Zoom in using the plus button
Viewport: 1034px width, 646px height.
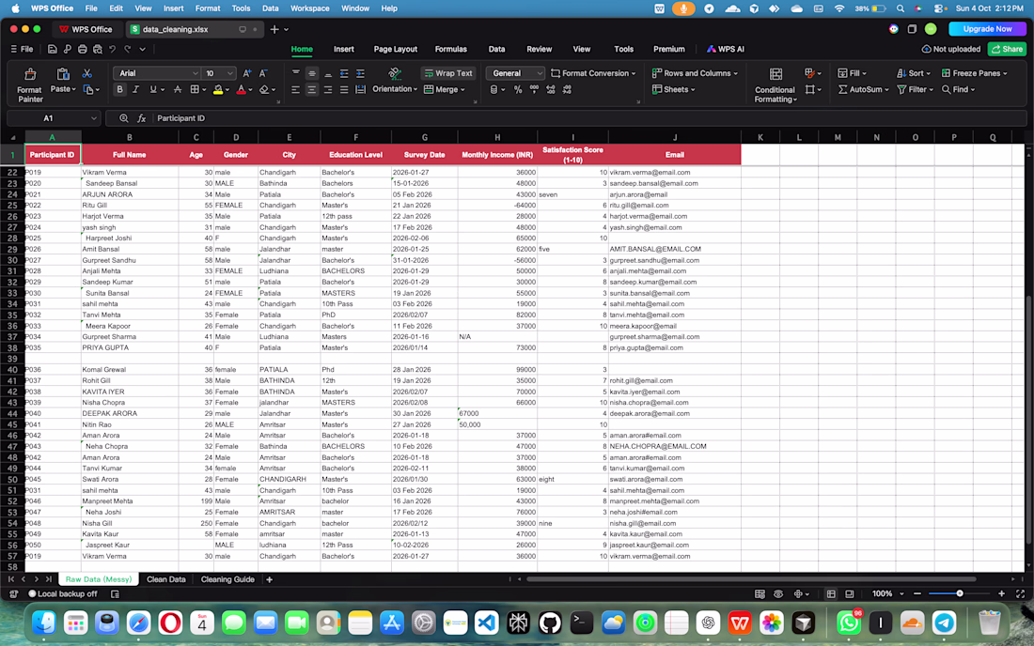point(1002,594)
